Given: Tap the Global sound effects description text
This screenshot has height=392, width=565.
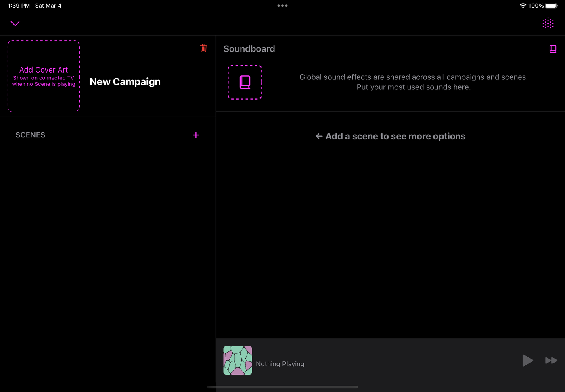Looking at the screenshot, I should pos(413,82).
